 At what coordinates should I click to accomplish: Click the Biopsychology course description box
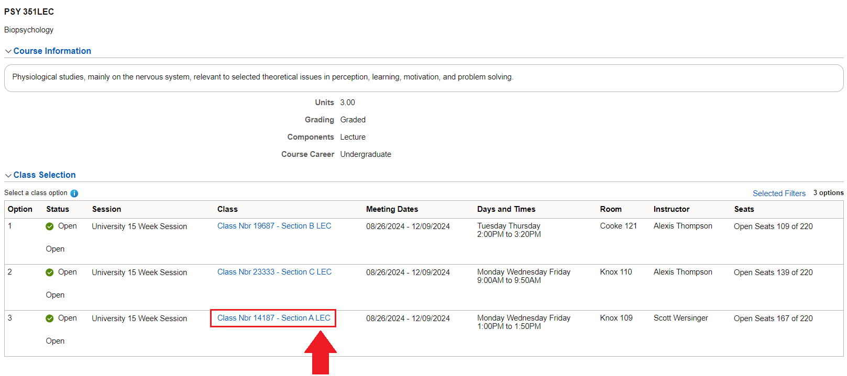tap(423, 77)
